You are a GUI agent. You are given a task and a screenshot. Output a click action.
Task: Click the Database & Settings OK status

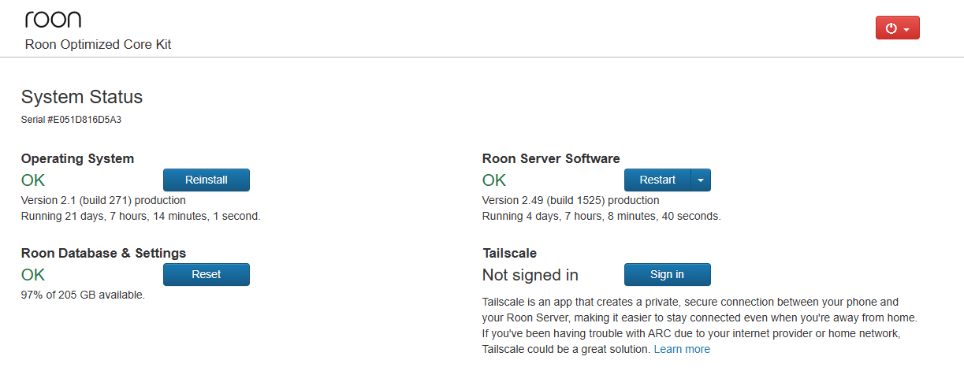pyautogui.click(x=33, y=275)
